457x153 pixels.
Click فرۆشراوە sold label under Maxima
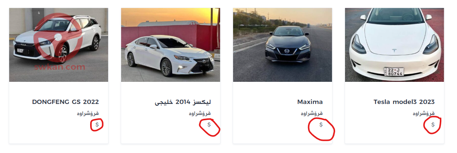[x=312, y=113]
